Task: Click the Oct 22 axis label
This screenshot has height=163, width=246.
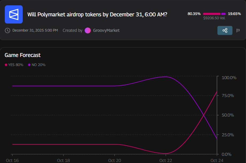Action: 166,161
